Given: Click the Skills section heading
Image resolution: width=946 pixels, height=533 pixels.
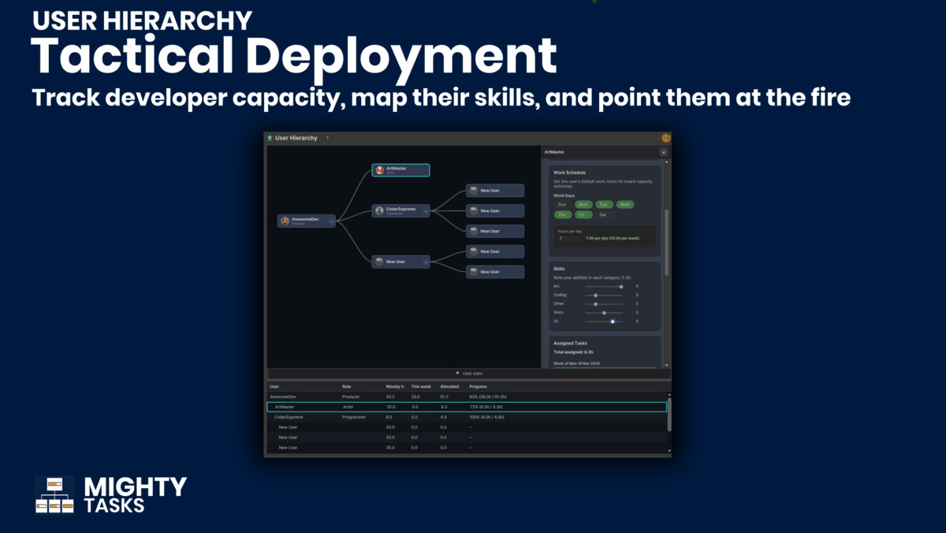Looking at the screenshot, I should (x=559, y=268).
